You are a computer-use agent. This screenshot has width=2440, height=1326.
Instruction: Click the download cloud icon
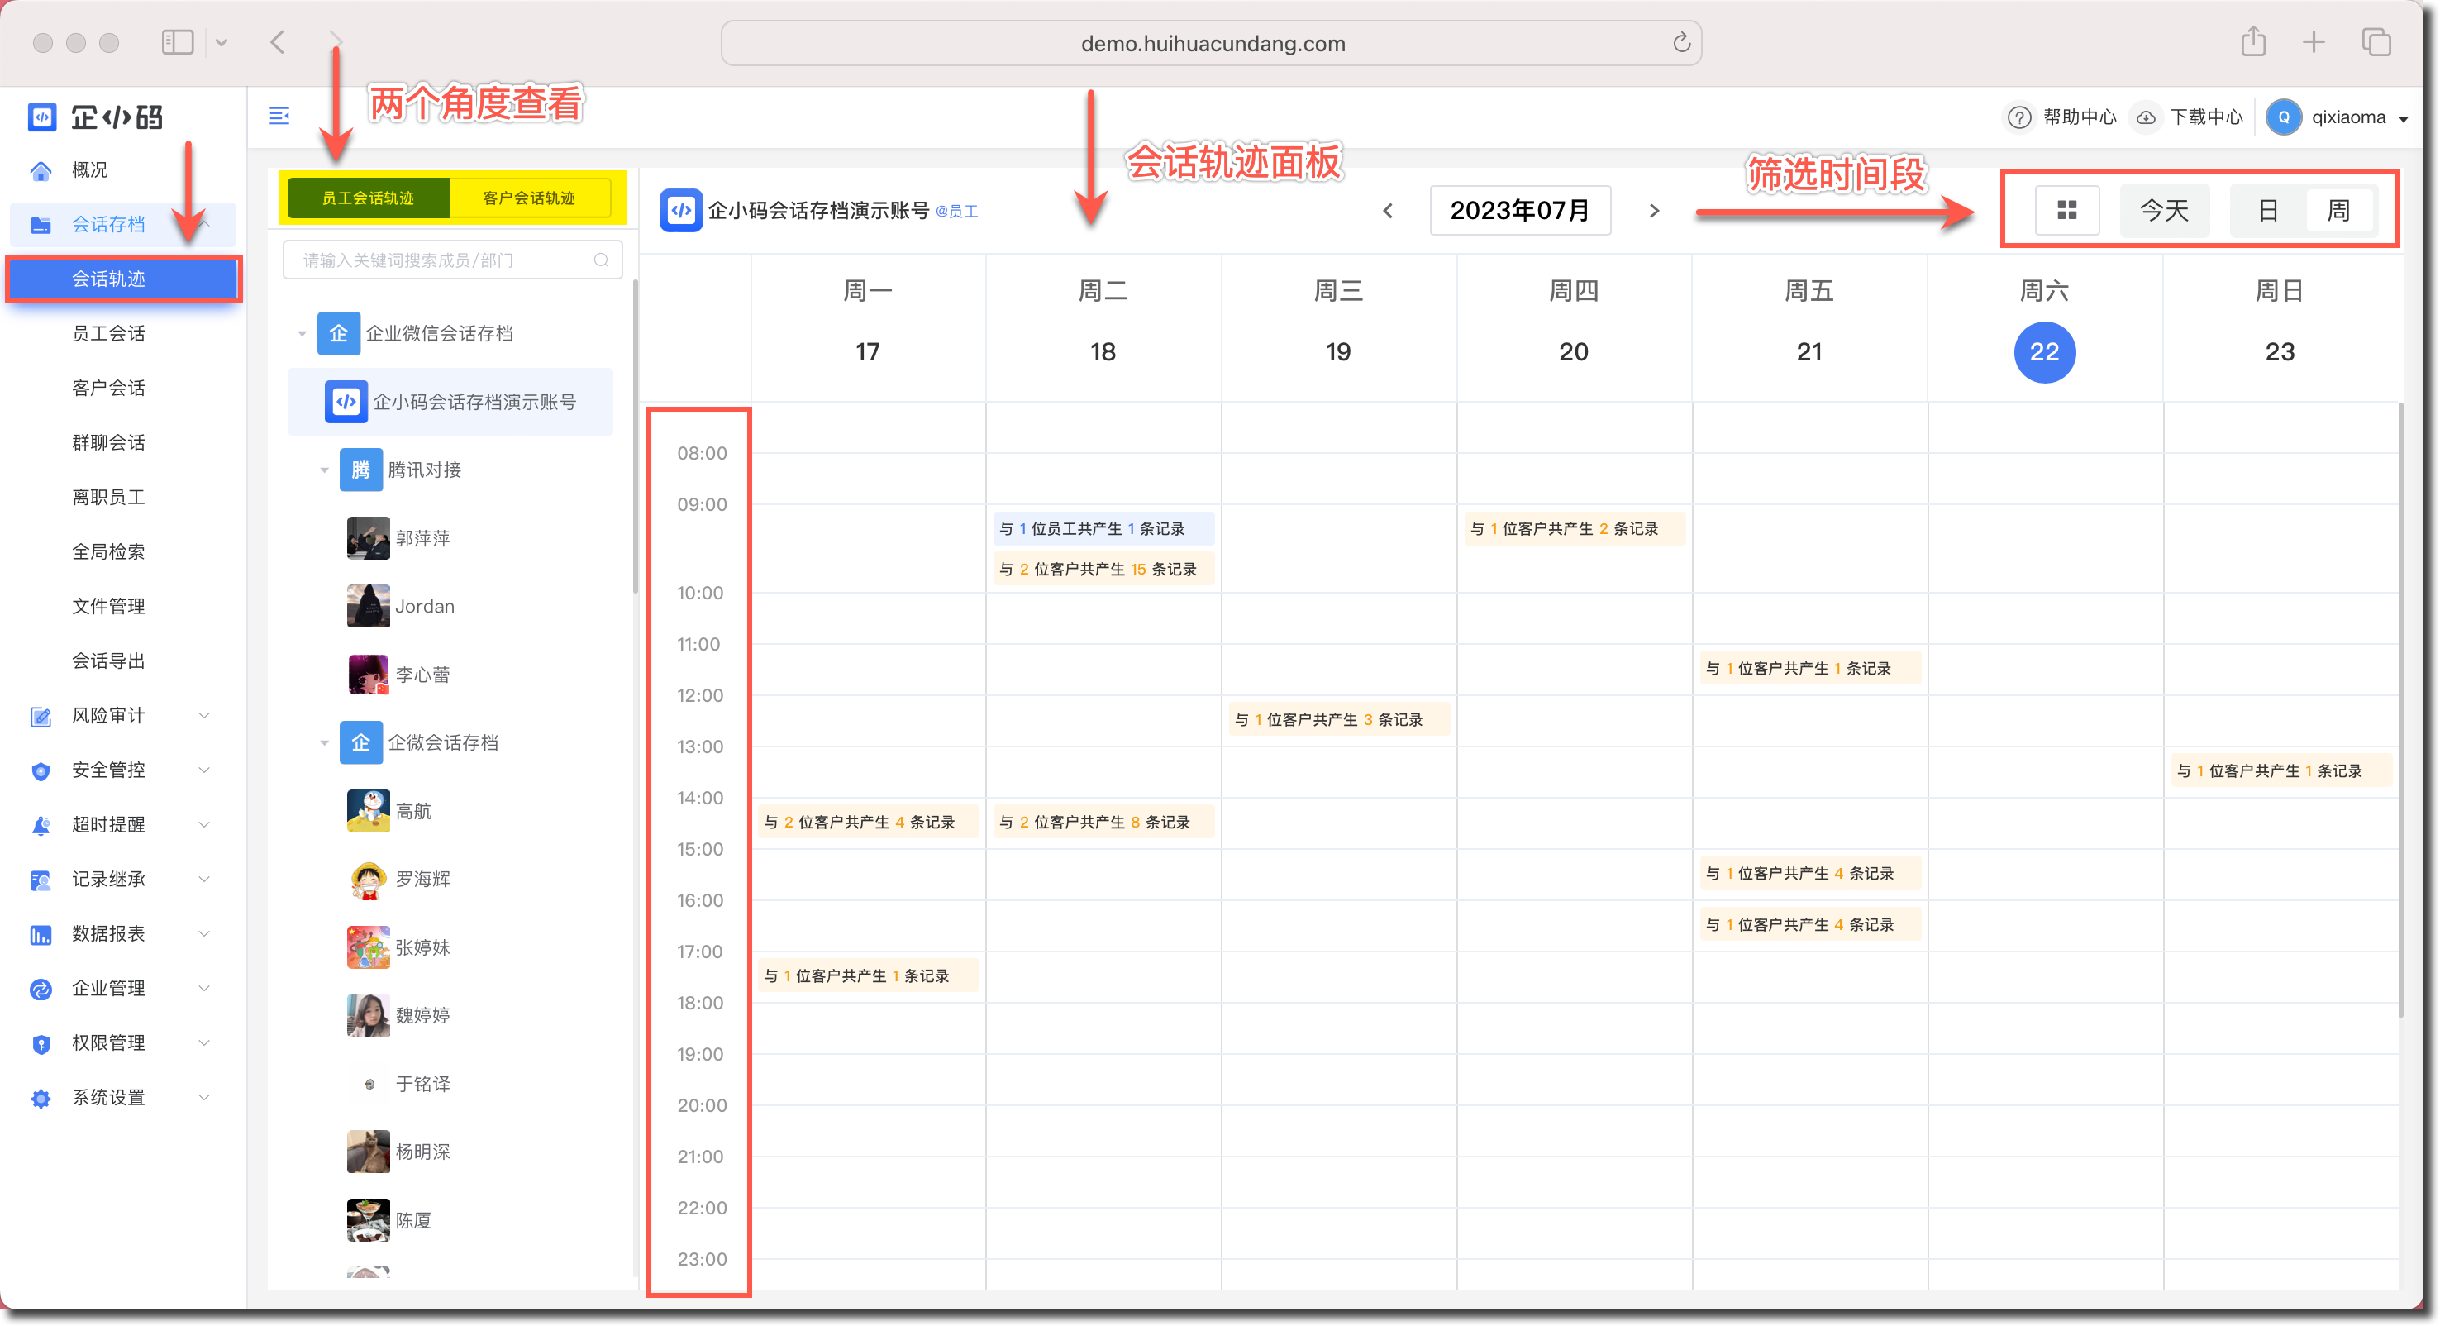point(2147,117)
